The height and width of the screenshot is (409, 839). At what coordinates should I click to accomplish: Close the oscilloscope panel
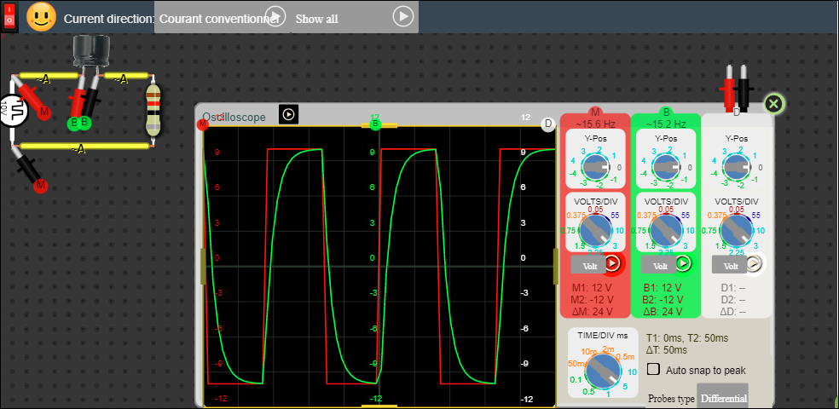[773, 104]
